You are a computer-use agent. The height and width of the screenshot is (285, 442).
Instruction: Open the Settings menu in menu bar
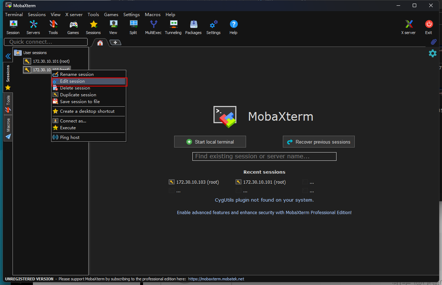coord(132,15)
